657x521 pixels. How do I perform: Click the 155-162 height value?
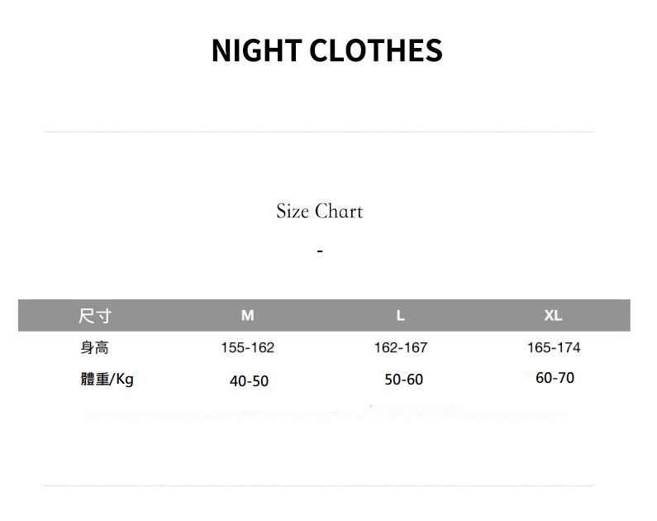(x=248, y=347)
